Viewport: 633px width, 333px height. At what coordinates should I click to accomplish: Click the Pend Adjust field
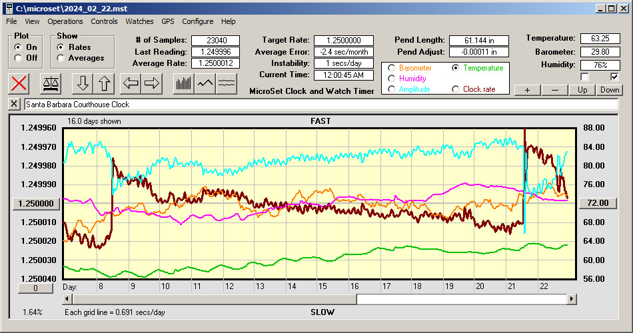pos(479,52)
